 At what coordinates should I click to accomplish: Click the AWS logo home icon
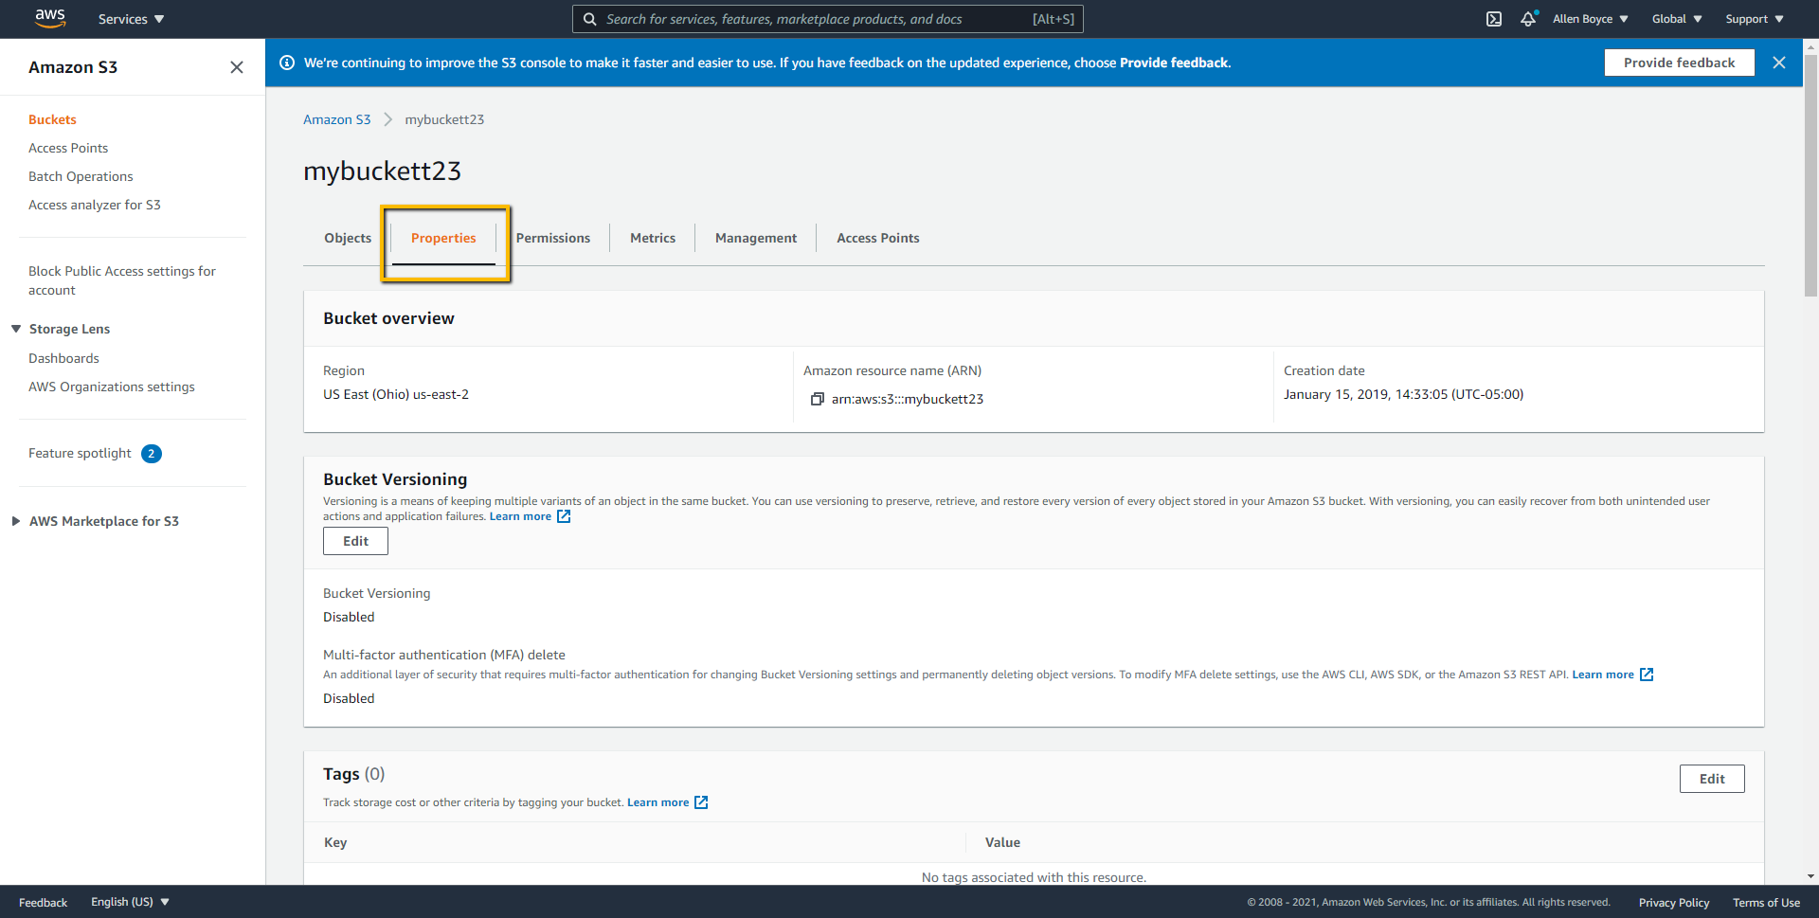point(50,18)
